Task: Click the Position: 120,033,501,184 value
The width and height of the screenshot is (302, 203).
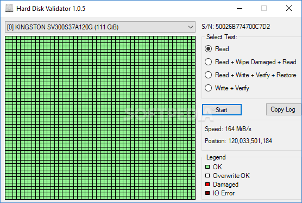Action: coord(238,141)
